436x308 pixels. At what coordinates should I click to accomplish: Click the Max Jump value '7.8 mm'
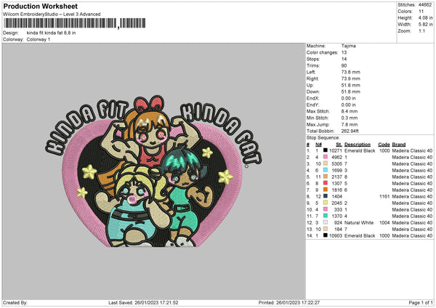point(350,124)
